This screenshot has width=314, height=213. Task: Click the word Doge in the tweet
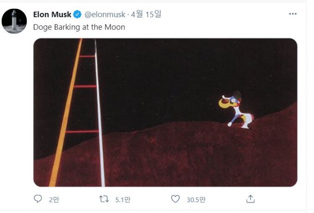point(42,27)
